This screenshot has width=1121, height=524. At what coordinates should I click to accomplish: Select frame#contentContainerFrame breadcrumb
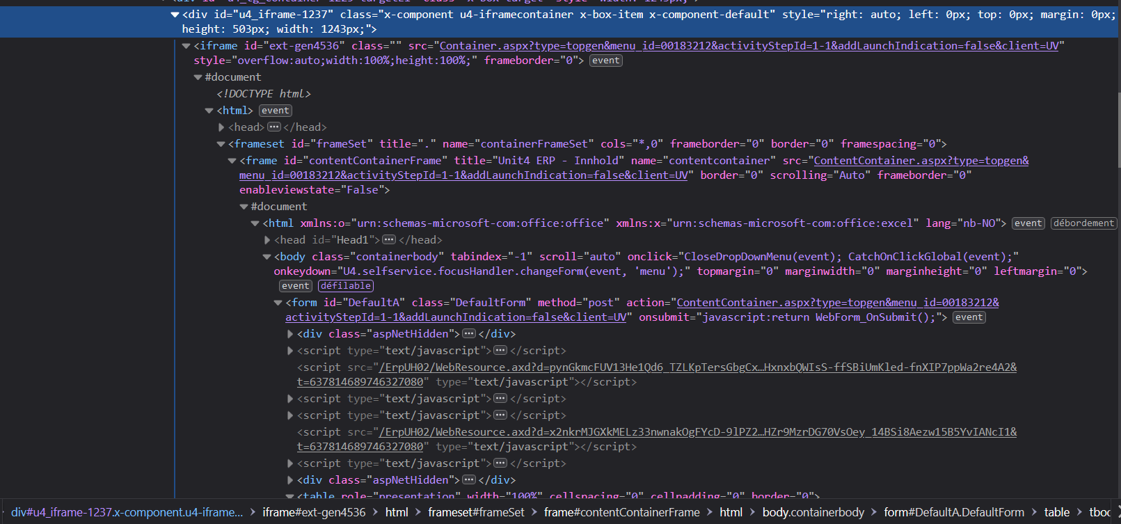click(x=622, y=512)
